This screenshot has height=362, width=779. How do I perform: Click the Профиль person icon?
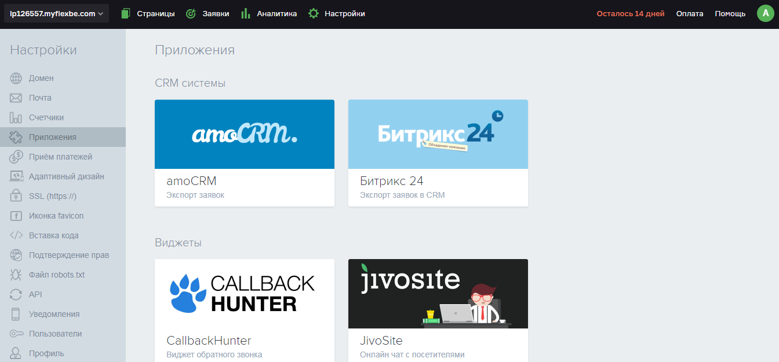coord(16,353)
